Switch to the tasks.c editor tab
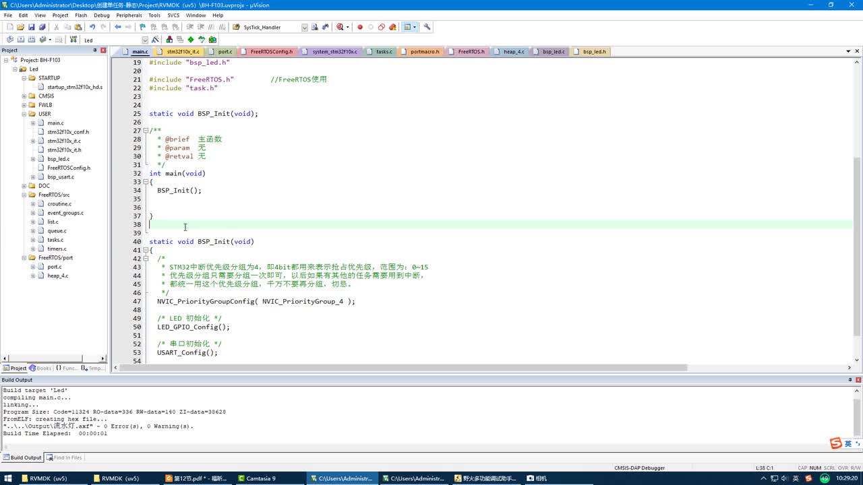This screenshot has height=485, width=863. (x=380, y=51)
